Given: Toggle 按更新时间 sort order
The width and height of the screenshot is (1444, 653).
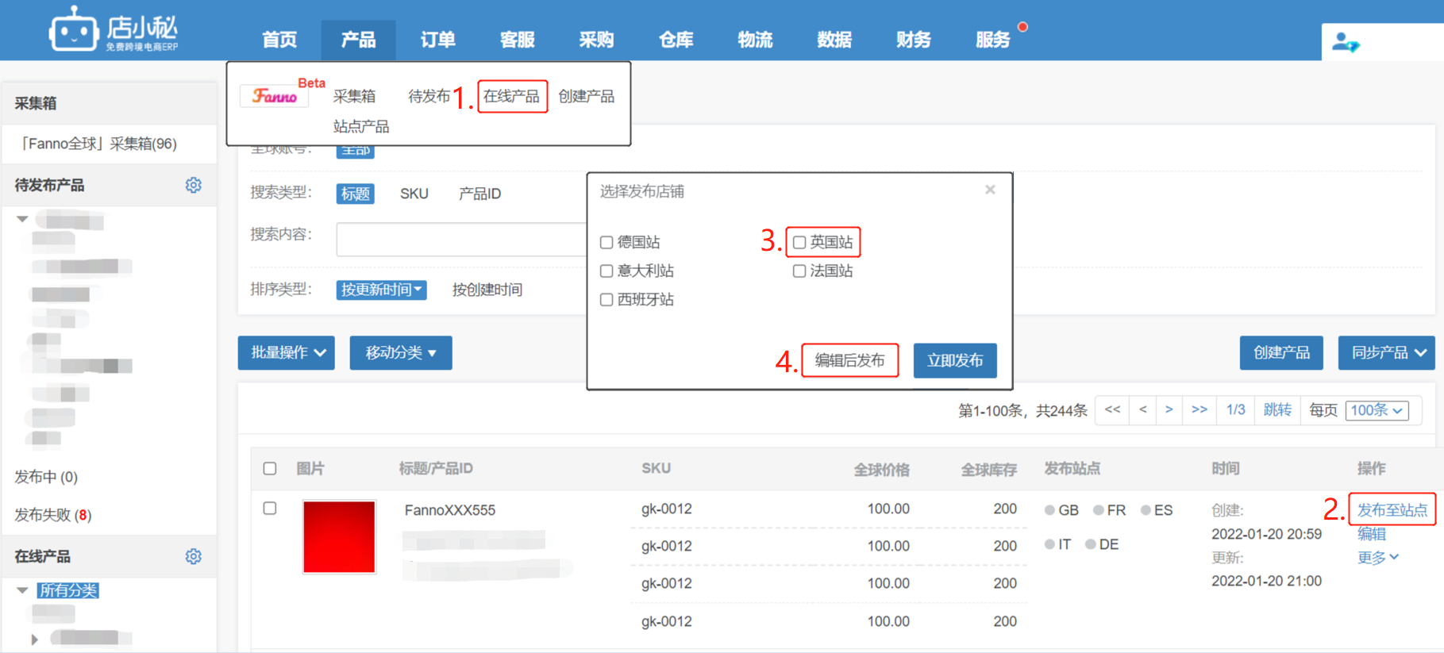Looking at the screenshot, I should click(x=382, y=290).
